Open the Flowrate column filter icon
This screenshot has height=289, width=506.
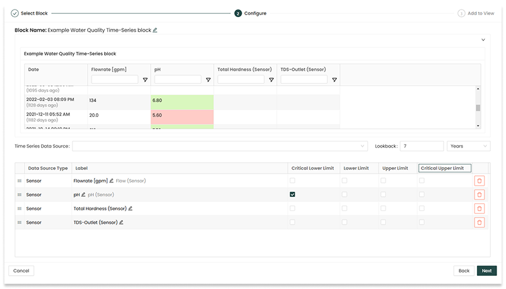(145, 80)
